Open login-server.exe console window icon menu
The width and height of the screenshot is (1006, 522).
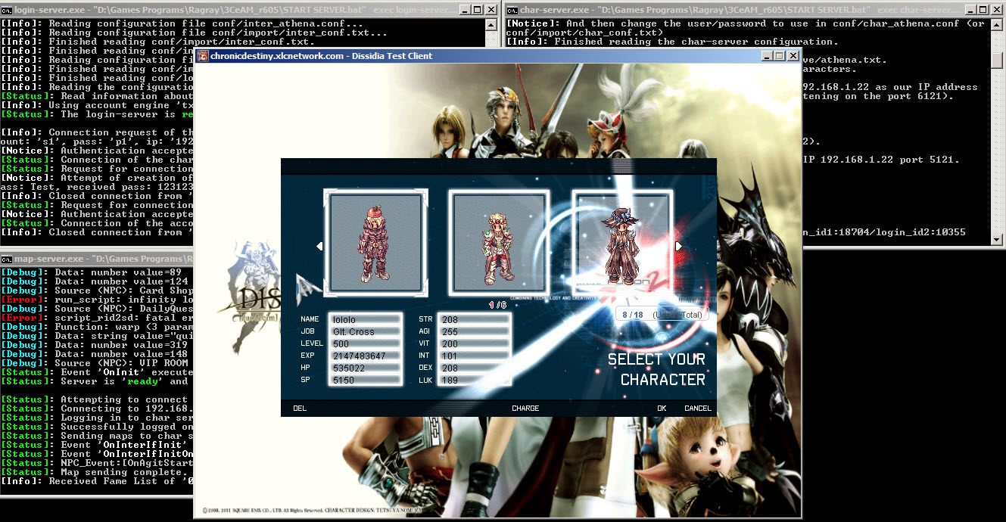coord(7,10)
